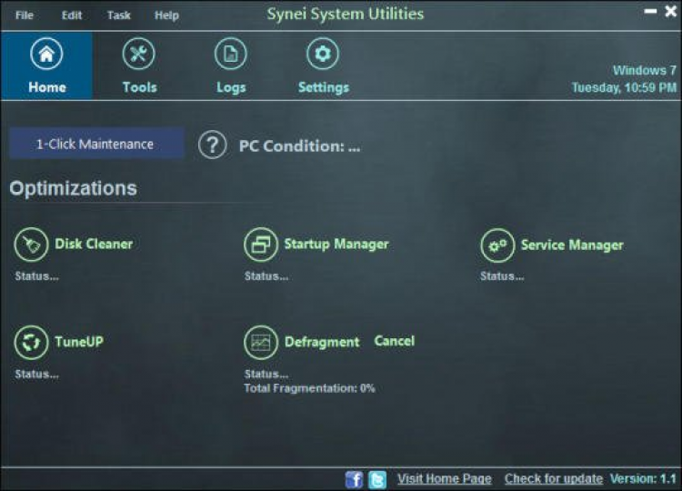Launch Startup Manager via its label
This screenshot has height=491, width=682.
336,244
